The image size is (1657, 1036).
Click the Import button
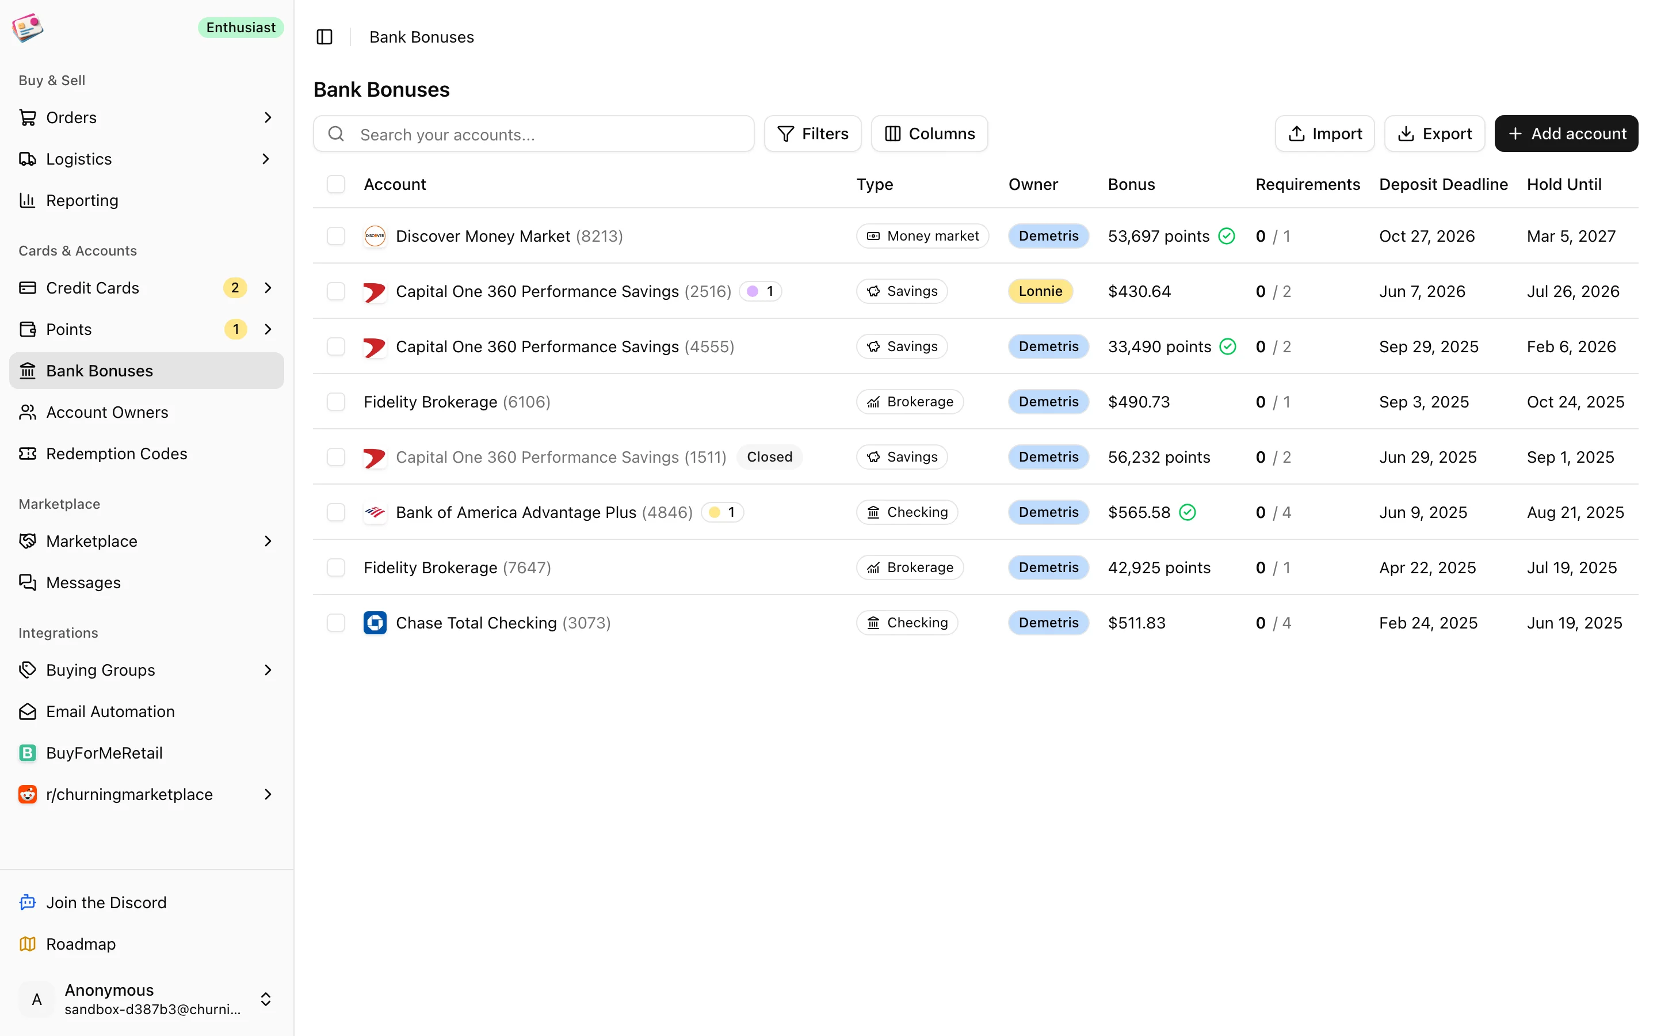(1324, 134)
